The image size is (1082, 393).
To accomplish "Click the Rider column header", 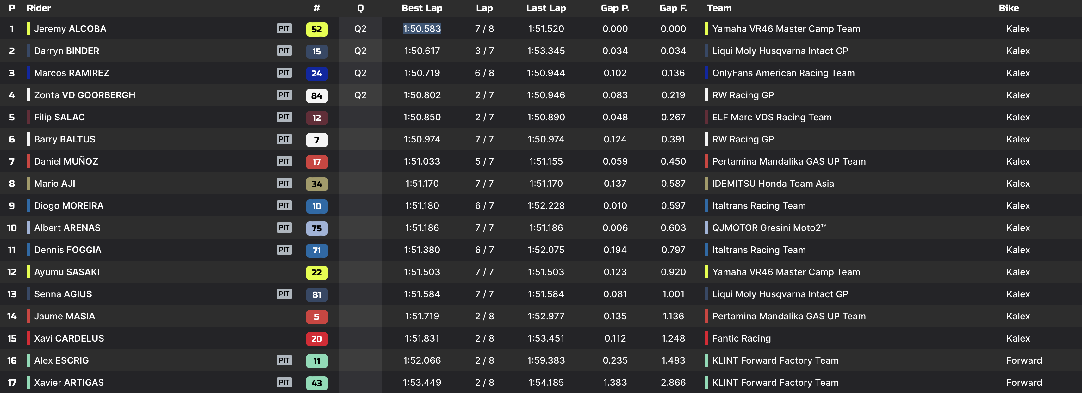I will click(39, 8).
